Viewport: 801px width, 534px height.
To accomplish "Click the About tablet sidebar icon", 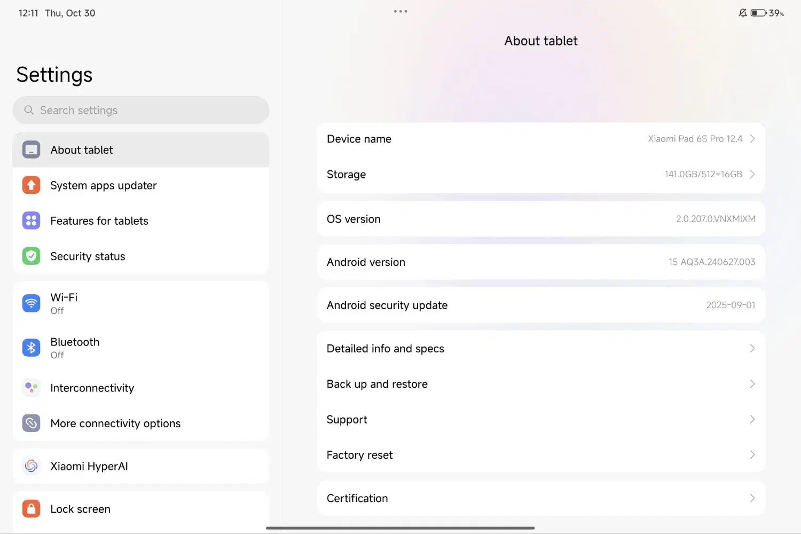I will pyautogui.click(x=31, y=150).
